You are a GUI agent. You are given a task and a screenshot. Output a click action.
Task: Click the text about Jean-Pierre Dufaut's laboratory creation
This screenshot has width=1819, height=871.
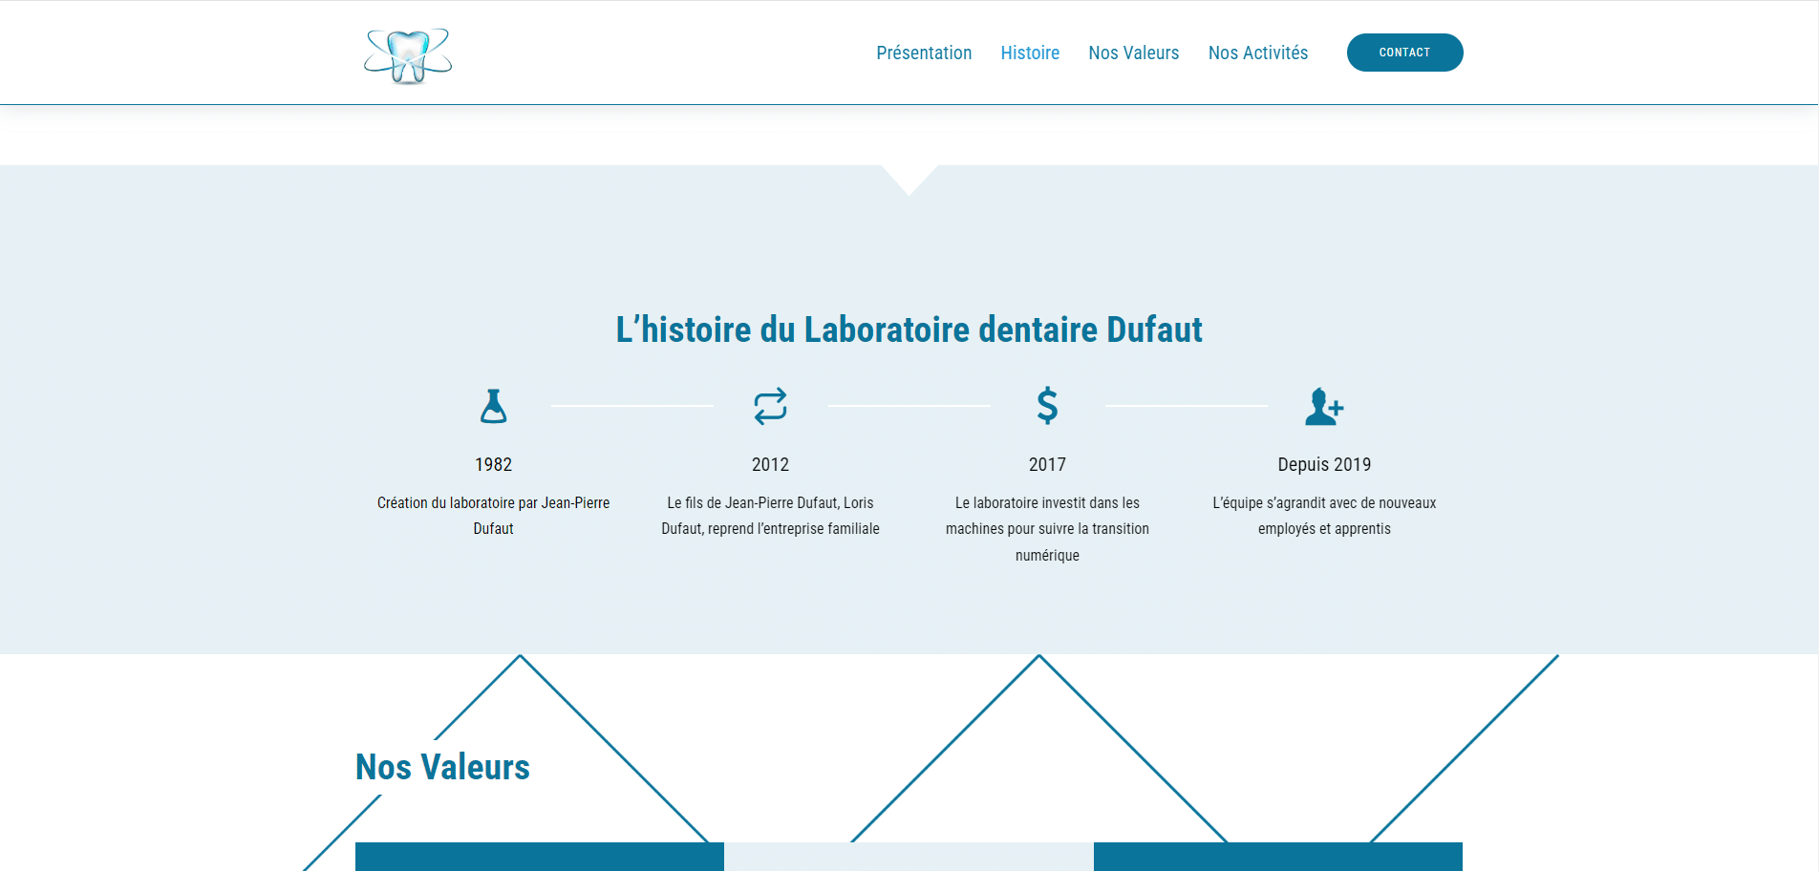pyautogui.click(x=493, y=516)
